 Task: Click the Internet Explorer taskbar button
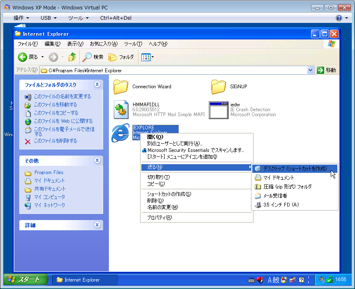[85, 280]
